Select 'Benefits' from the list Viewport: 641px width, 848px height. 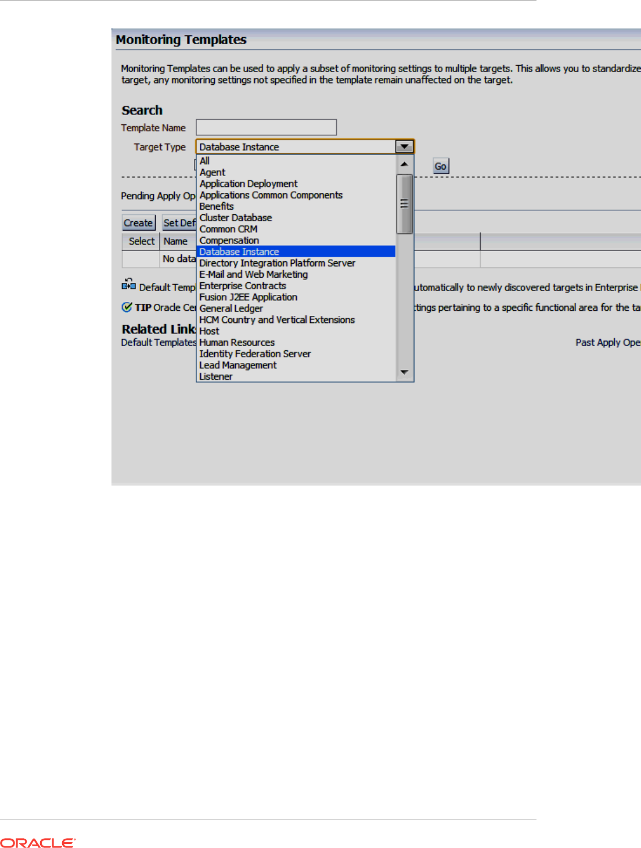[x=296, y=206]
